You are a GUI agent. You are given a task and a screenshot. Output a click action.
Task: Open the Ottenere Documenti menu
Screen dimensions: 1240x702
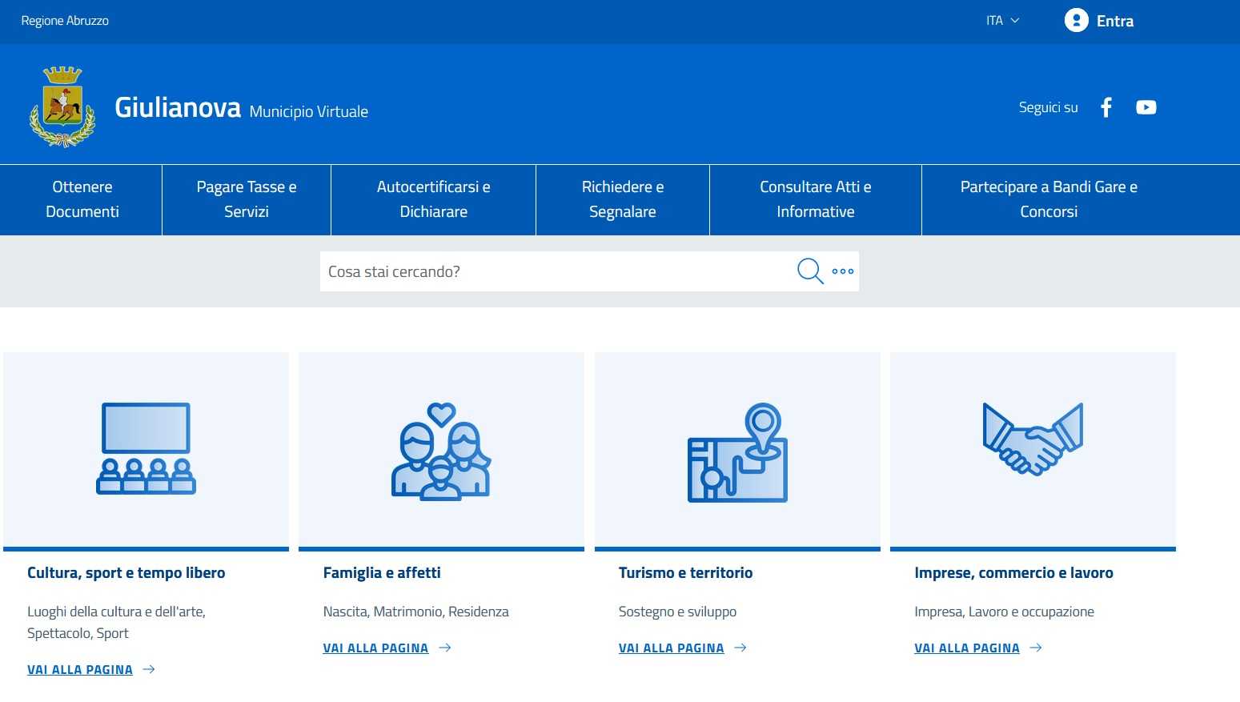(x=82, y=199)
